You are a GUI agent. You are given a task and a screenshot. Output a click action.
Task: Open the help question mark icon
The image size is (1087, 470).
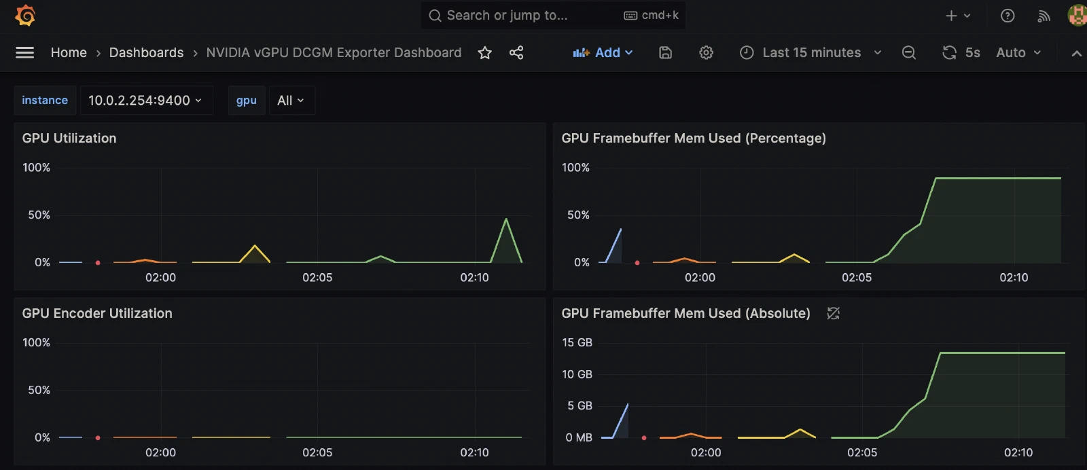point(1008,16)
